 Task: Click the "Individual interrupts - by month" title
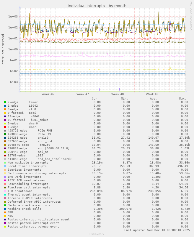click(97, 6)
